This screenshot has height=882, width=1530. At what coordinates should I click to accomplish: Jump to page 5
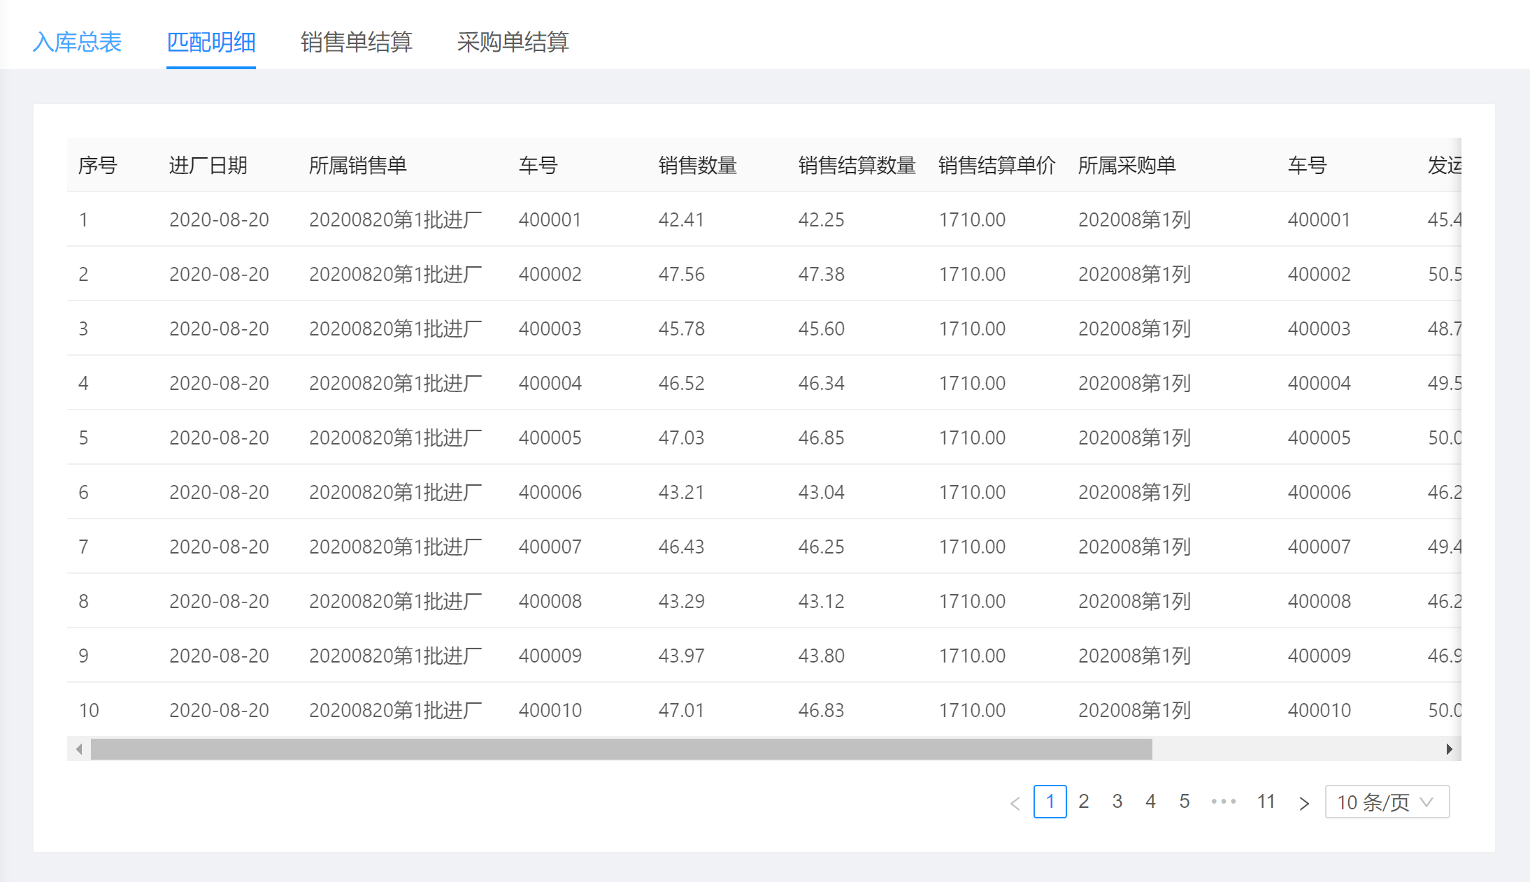pyautogui.click(x=1185, y=802)
